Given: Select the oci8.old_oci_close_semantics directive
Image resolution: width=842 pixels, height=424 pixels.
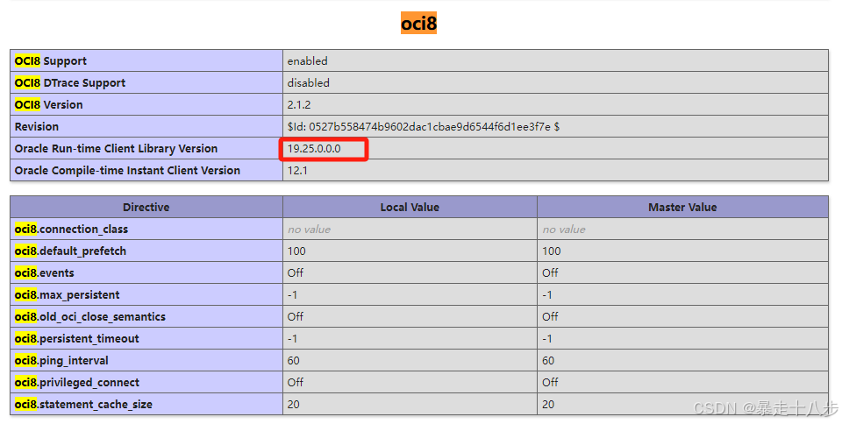Looking at the screenshot, I should click(x=90, y=317).
